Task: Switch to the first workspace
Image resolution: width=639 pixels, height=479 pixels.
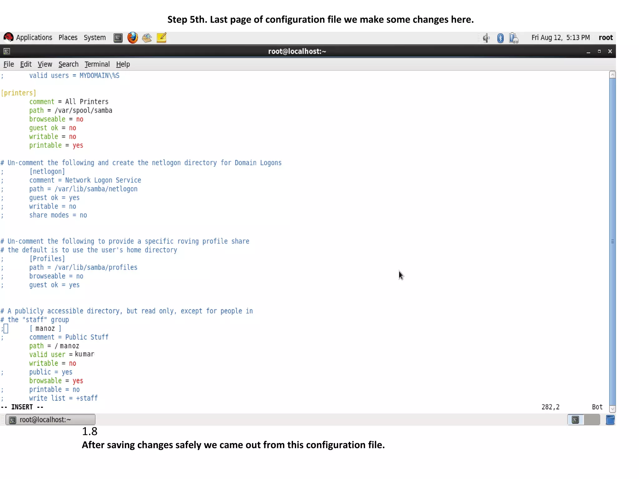Action: [x=576, y=420]
